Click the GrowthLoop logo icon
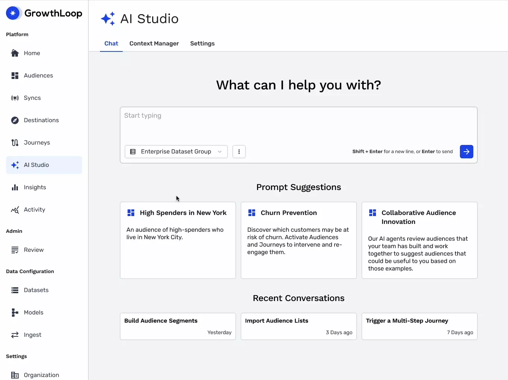This screenshot has height=380, width=508. point(13,13)
